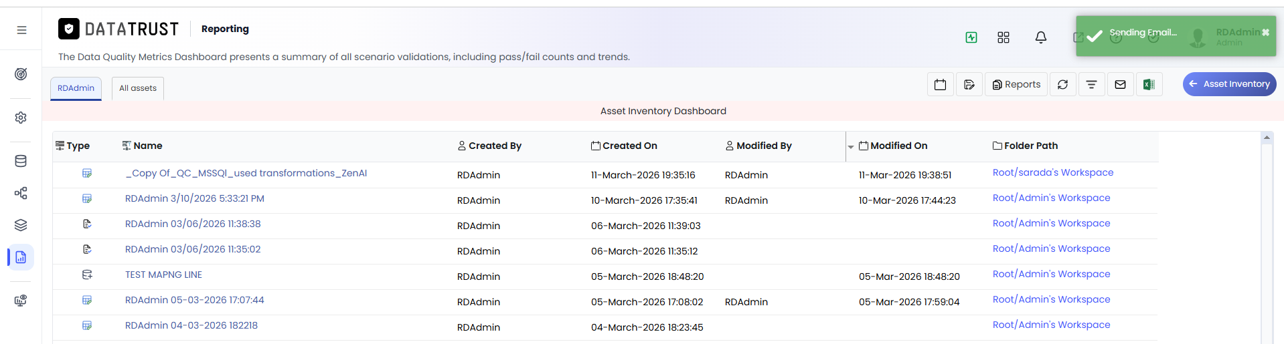This screenshot has height=344, width=1284.
Task: Refresh the Asset Inventory dashboard
Action: point(1062,84)
